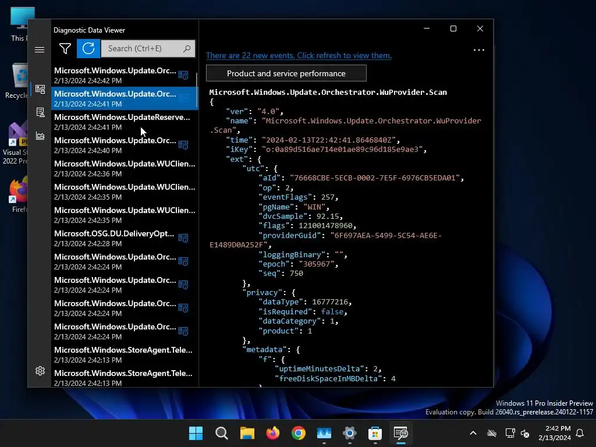Click the event title WuProvider.Scan heading

pyautogui.click(x=328, y=93)
